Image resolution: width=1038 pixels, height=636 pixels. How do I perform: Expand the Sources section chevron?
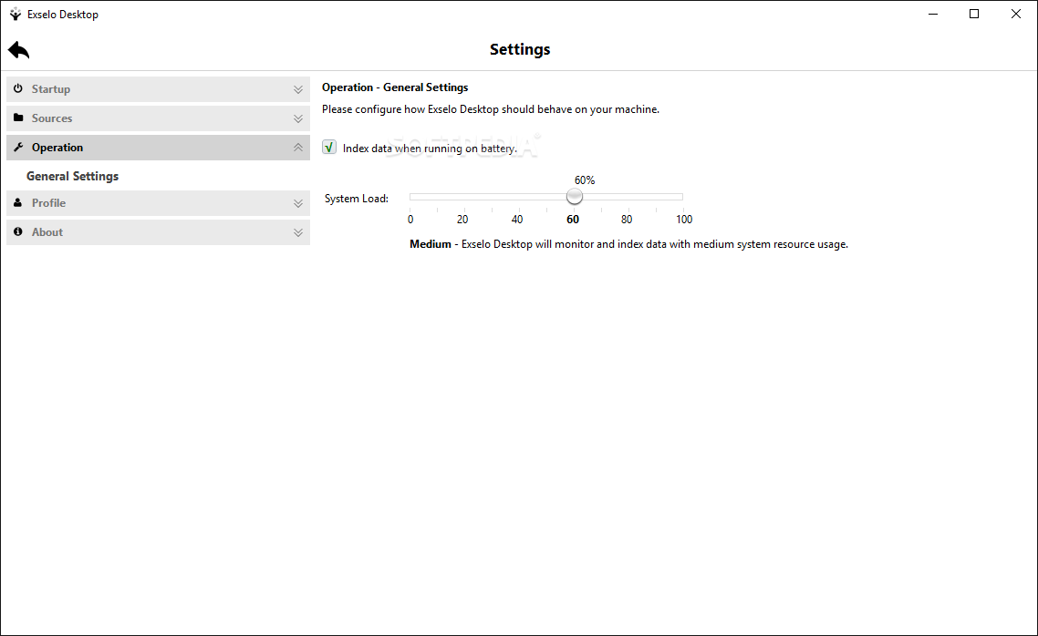(x=298, y=118)
